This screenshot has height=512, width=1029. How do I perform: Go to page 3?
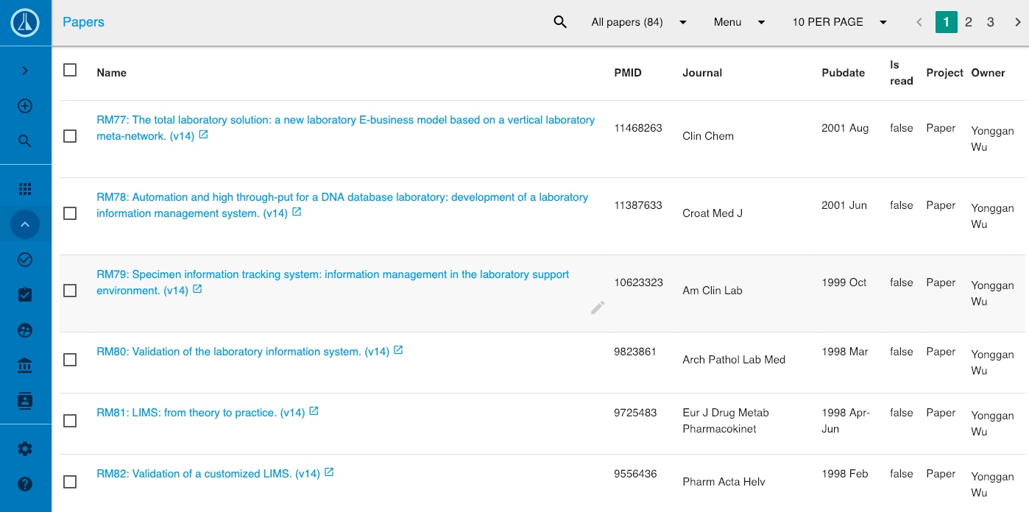pos(991,22)
